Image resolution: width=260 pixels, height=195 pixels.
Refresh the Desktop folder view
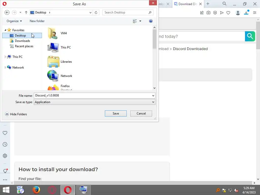pyautogui.click(x=96, y=12)
